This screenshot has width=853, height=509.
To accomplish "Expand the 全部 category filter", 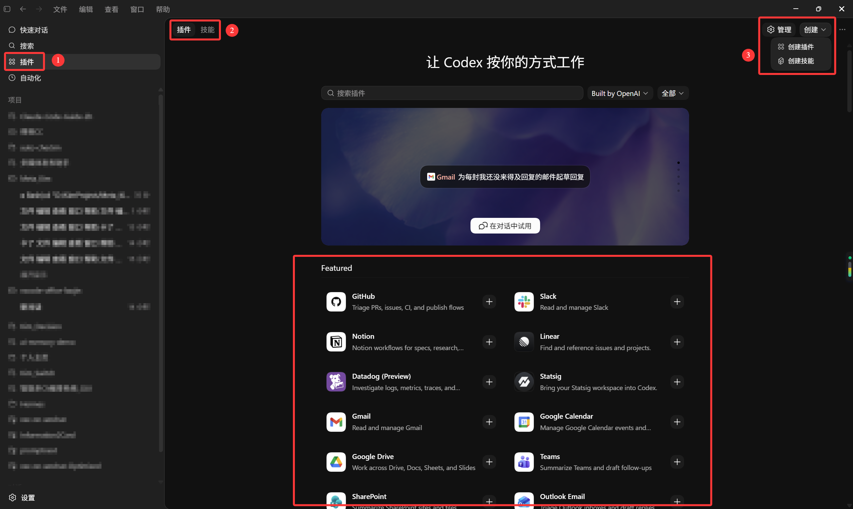I will [x=673, y=93].
